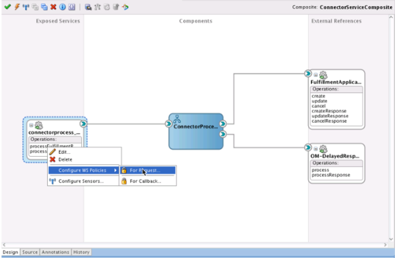397x260 pixels.
Task: Click the External References column header
Action: (336, 21)
